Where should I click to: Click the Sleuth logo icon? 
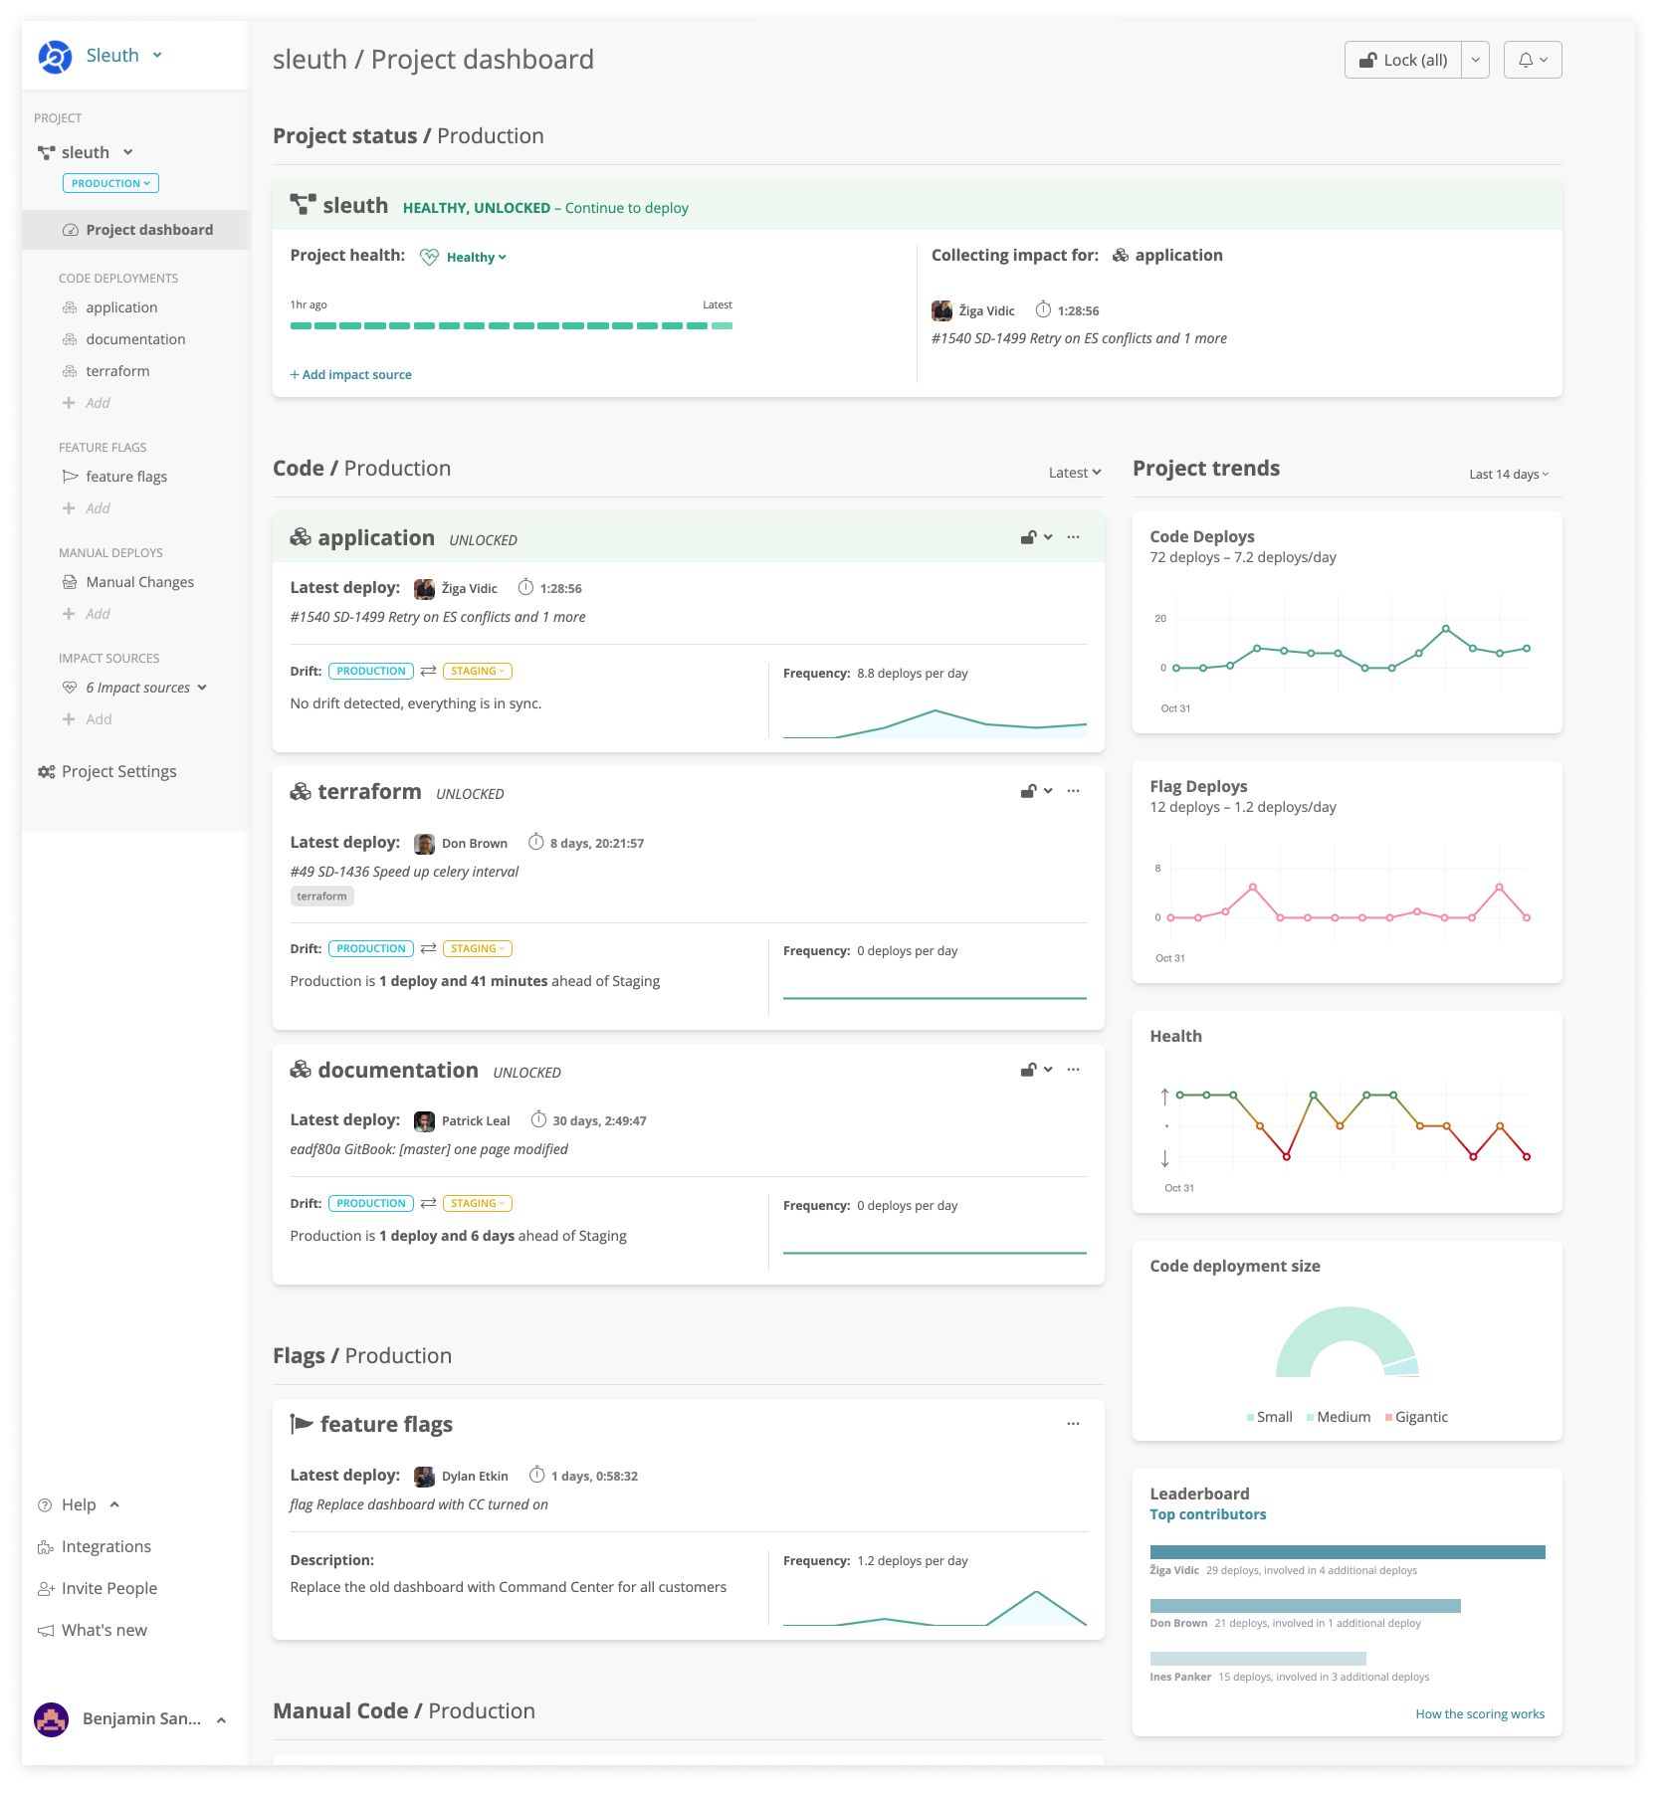click(55, 57)
